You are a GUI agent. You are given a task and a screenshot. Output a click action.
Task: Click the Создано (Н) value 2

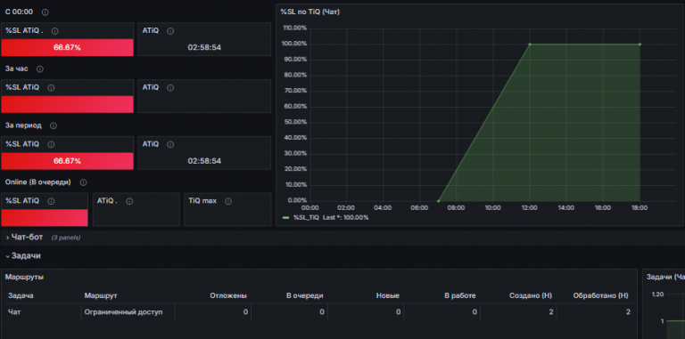(x=551, y=312)
